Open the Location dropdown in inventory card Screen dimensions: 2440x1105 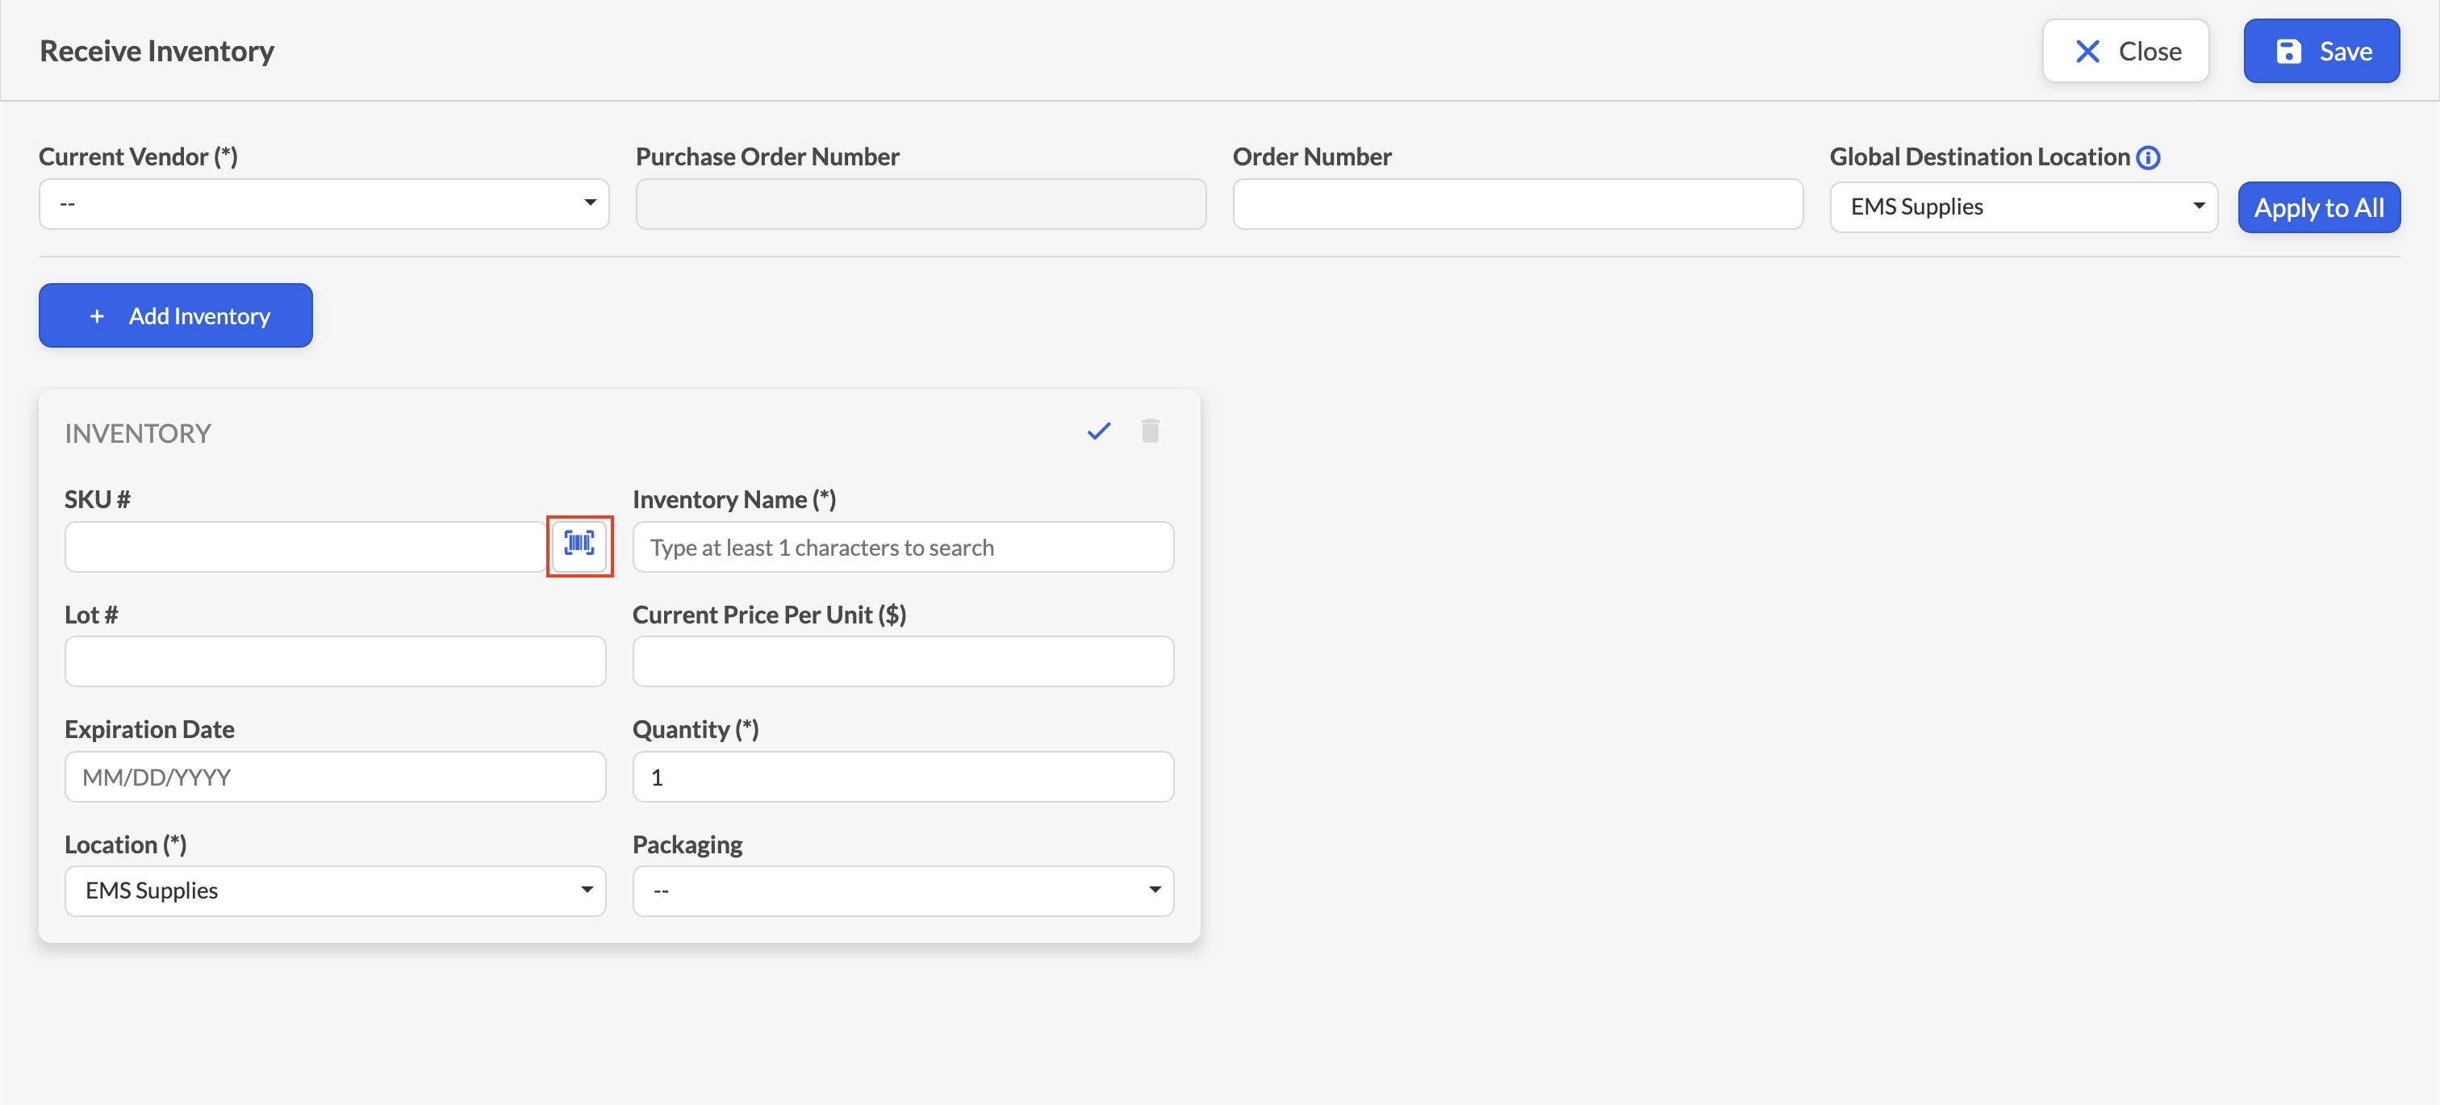[x=336, y=891]
